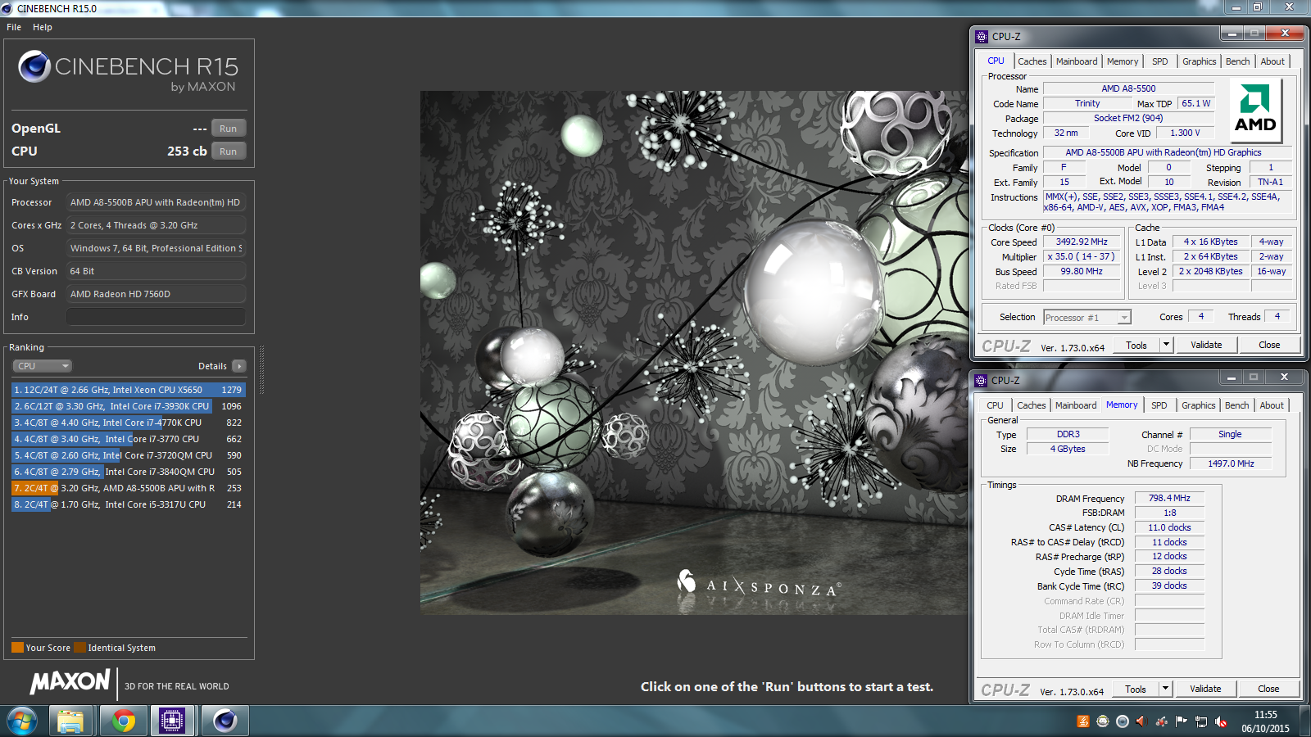
Task: Select ranking row Intel Xeon CPU X5650
Action: coord(129,390)
